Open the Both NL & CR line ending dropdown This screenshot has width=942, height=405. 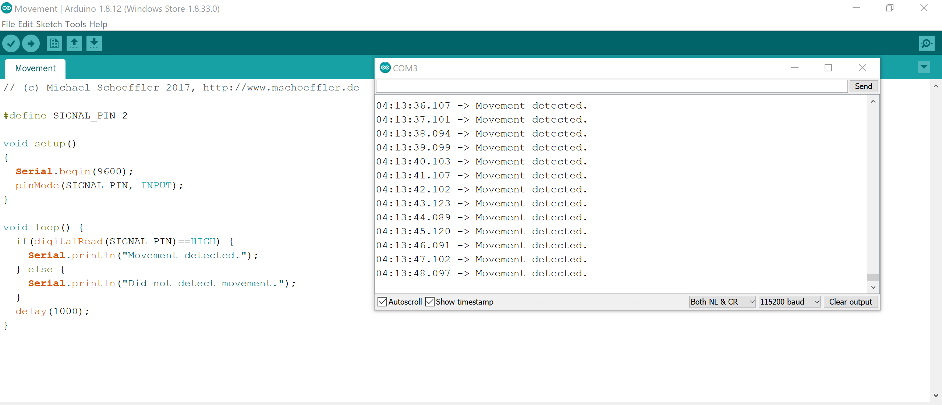coord(722,302)
